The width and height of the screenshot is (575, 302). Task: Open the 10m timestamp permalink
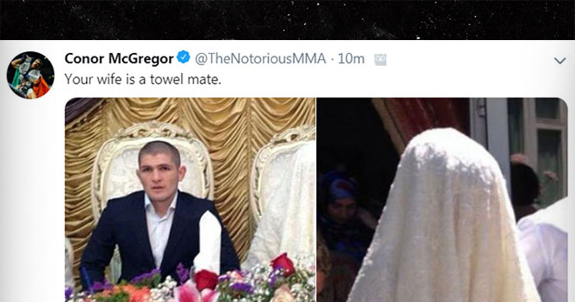click(x=351, y=58)
